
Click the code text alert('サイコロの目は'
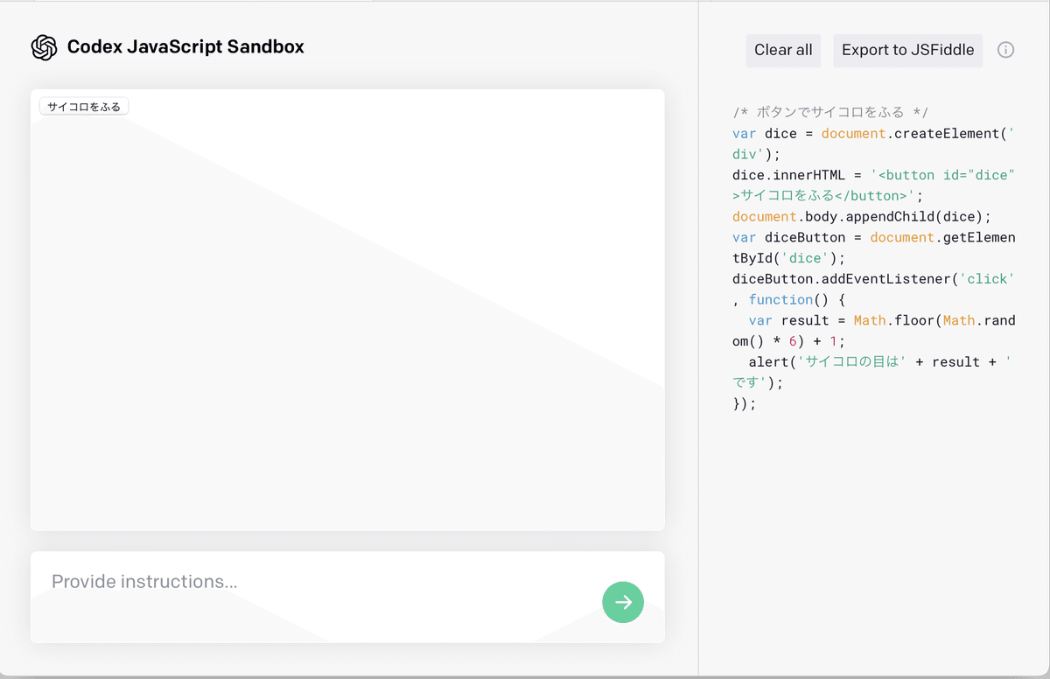point(827,361)
